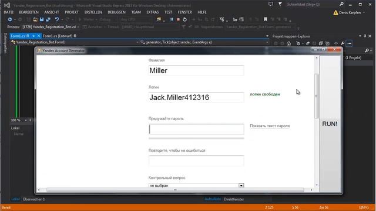Viewport: 376px width, 211px height.
Task: Open the TEAM menu
Action: click(x=136, y=12)
